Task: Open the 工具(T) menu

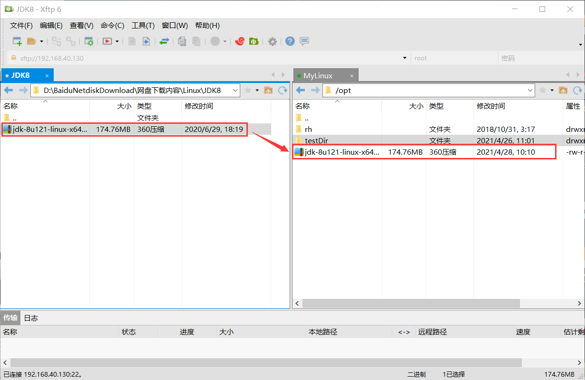Action: [143, 26]
